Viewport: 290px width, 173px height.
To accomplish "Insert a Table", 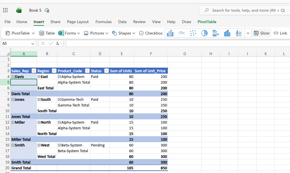I will 47,33.
